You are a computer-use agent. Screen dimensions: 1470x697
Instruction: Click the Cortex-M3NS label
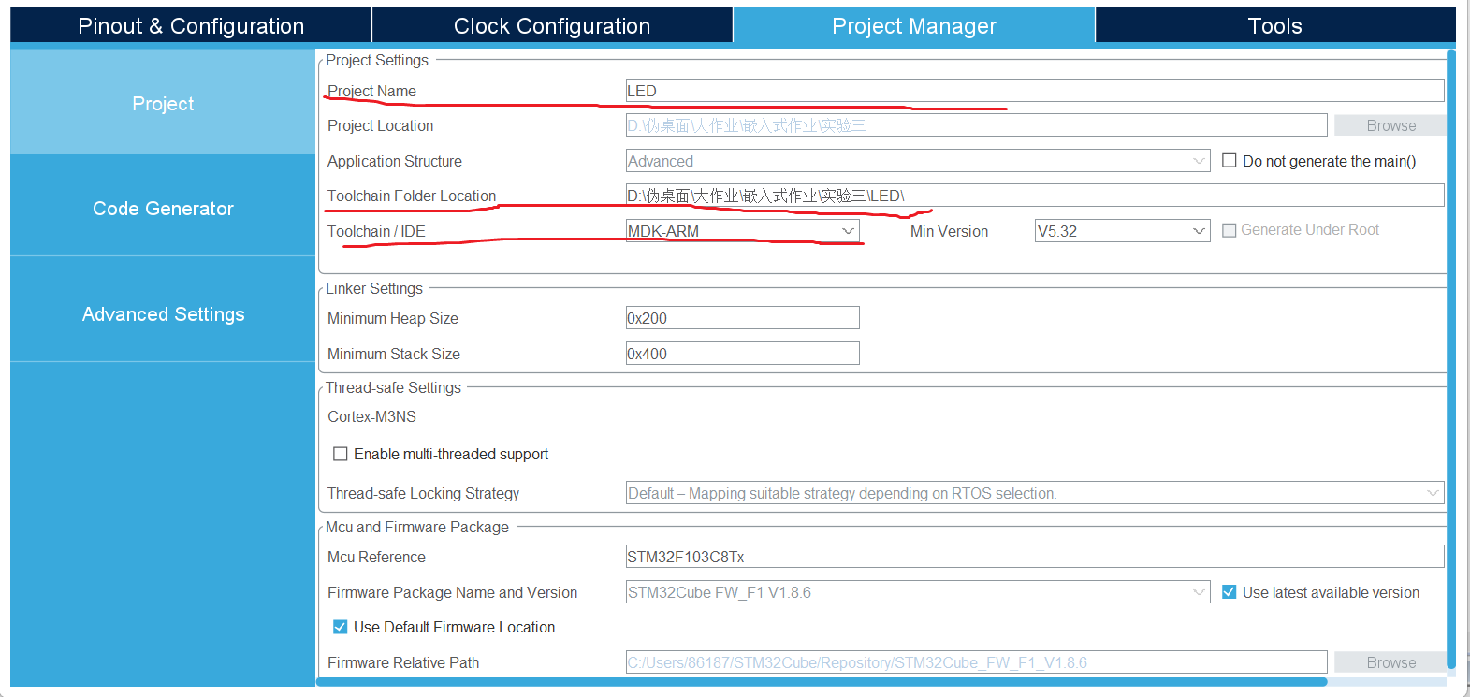click(x=371, y=416)
